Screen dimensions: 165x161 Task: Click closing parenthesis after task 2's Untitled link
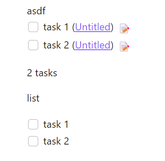pos(112,46)
